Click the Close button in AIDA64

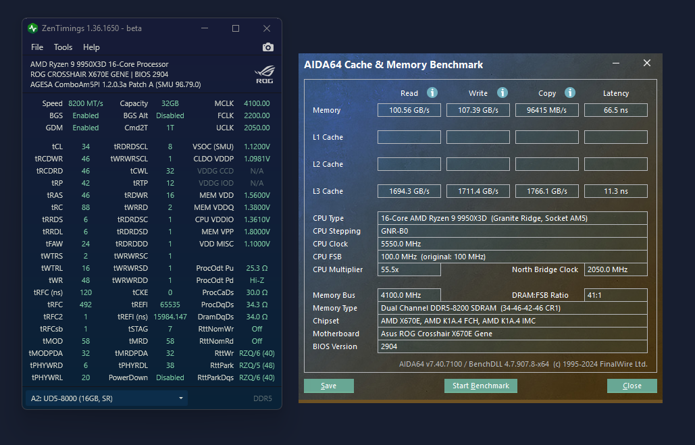tap(632, 386)
